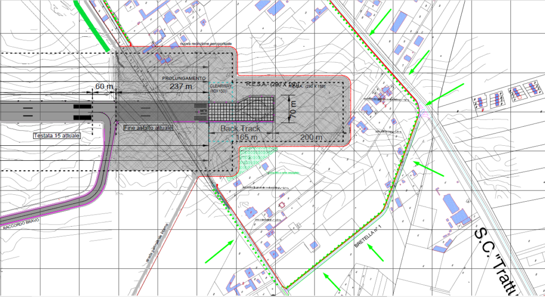Image resolution: width=545 pixels, height=297 pixels.
Task: Click the "200 m" dimension
Action: tap(311, 137)
